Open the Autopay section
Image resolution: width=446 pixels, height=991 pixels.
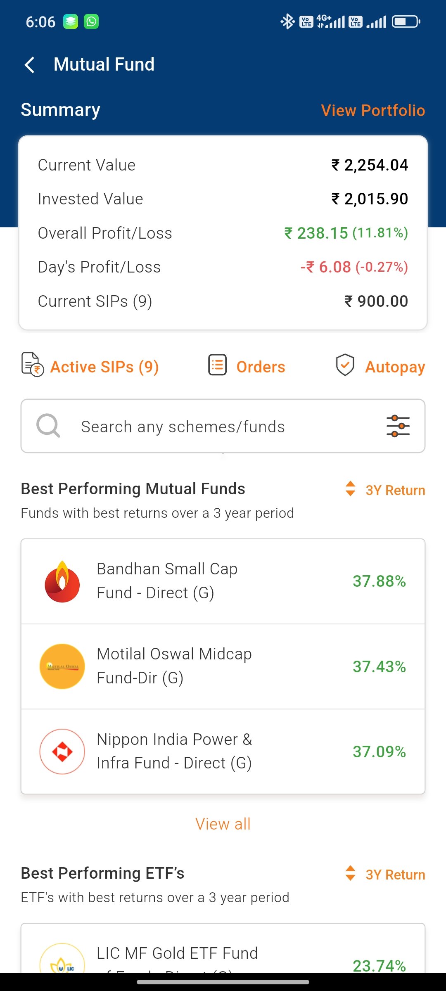point(395,367)
